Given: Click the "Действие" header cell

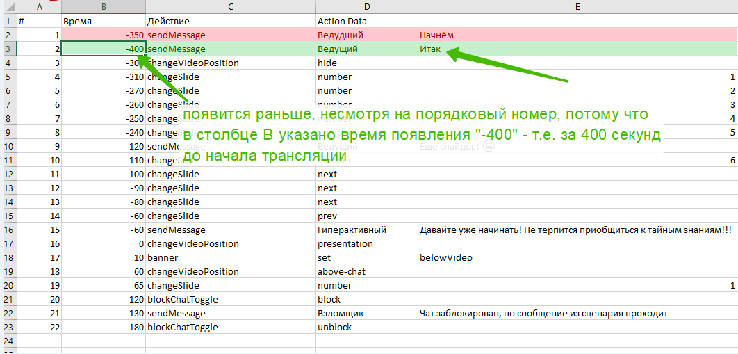Looking at the screenshot, I should (230, 22).
